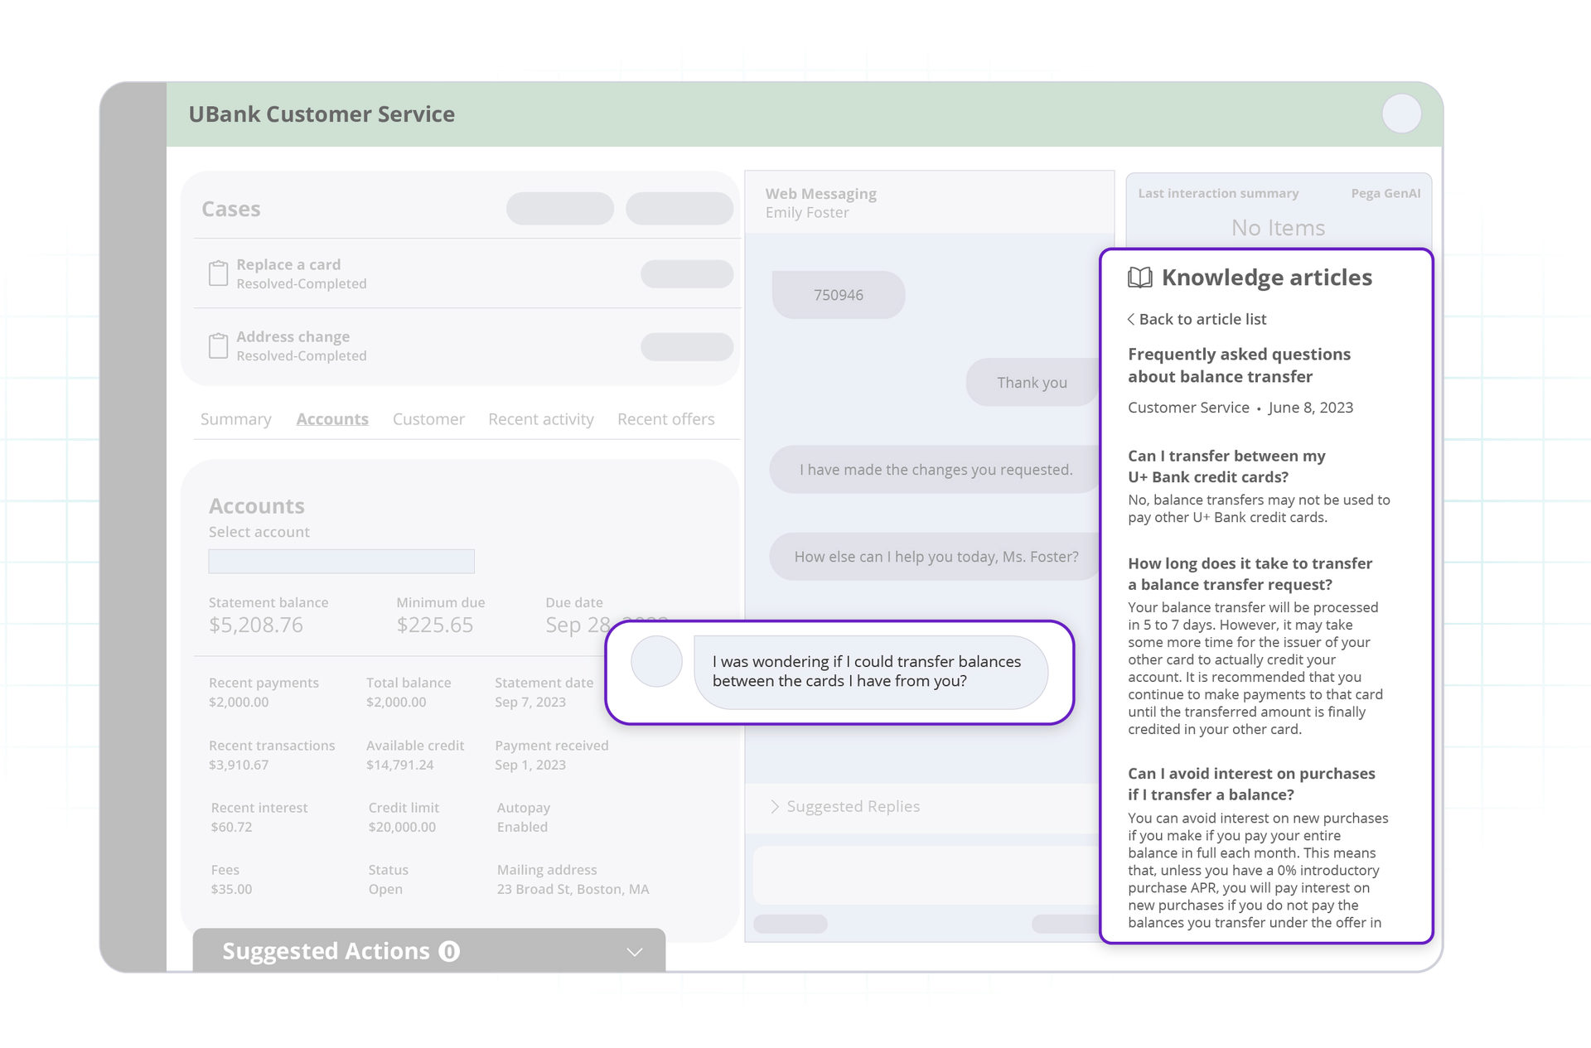
Task: Click the Back to article list link
Action: pos(1202,318)
